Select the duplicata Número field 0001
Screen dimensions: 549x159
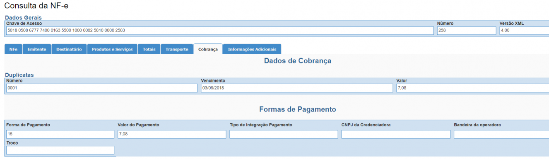pos(102,88)
